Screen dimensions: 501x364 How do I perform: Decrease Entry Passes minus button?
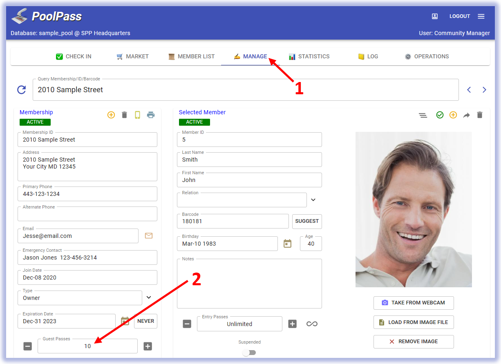187,324
